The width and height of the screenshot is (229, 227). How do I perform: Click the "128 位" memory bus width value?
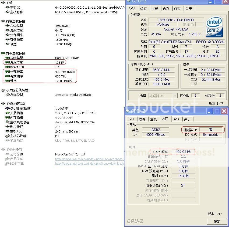coord(59,63)
